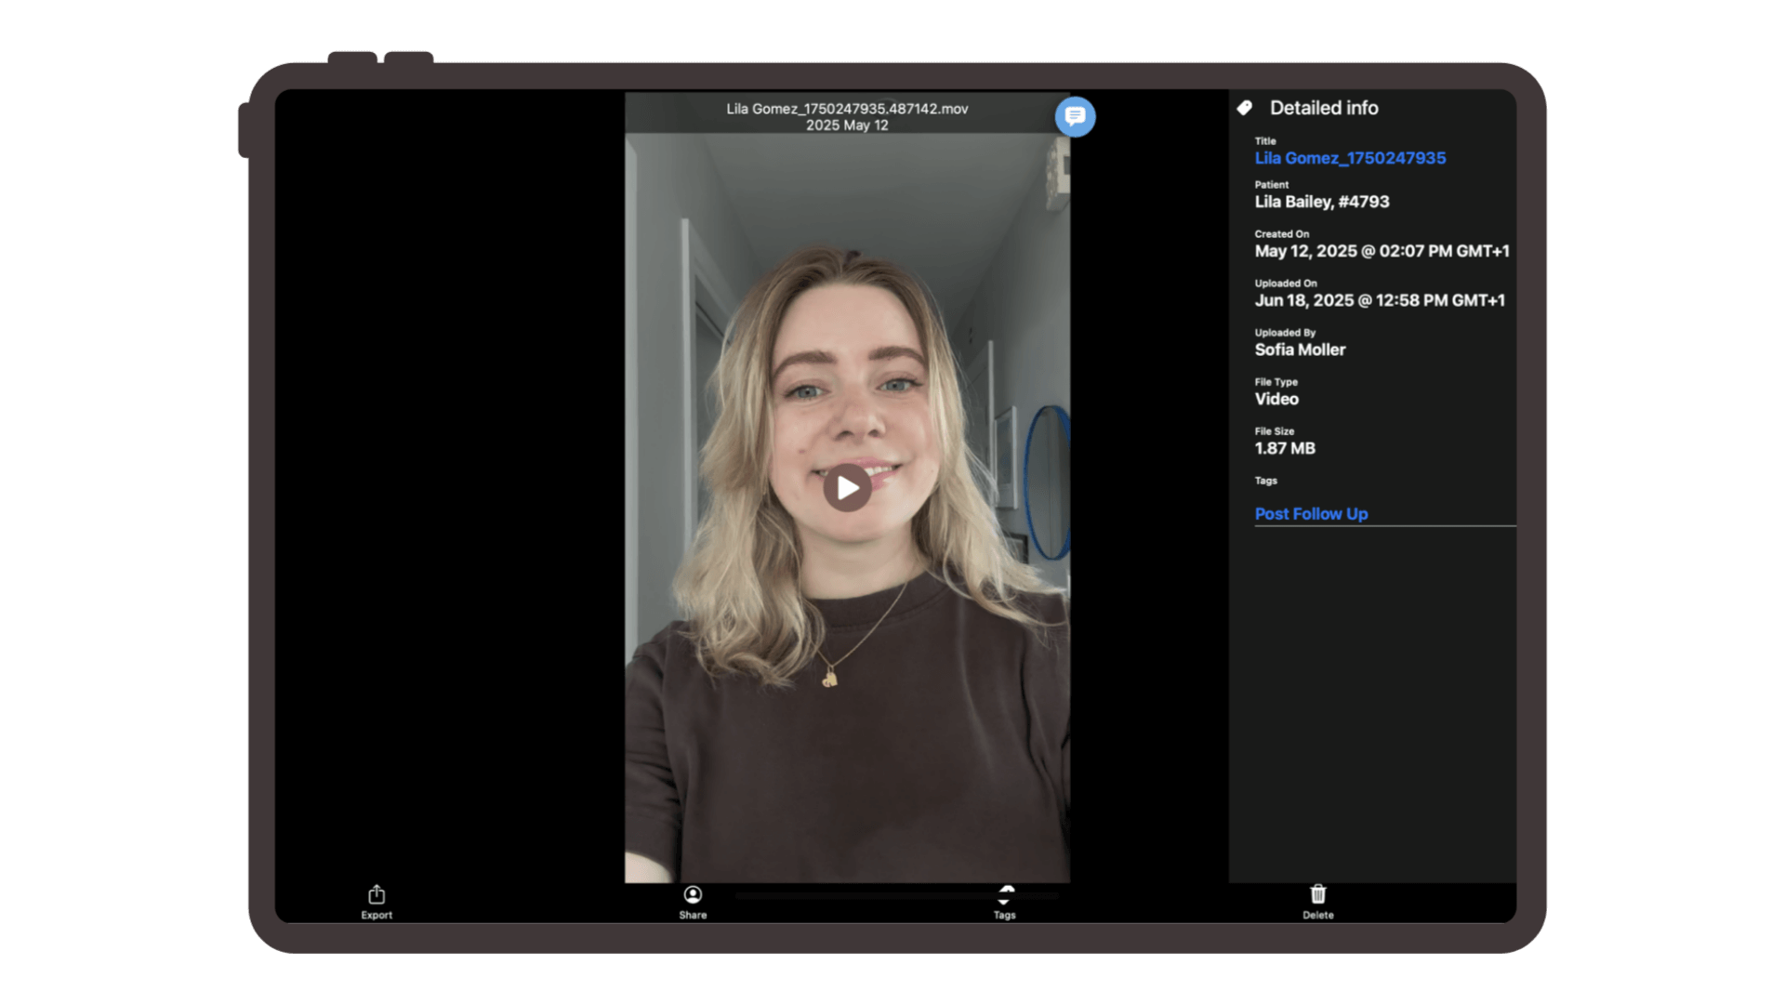Click the Export share-sheet icon
The height and width of the screenshot is (1004, 1785).
[x=377, y=895]
